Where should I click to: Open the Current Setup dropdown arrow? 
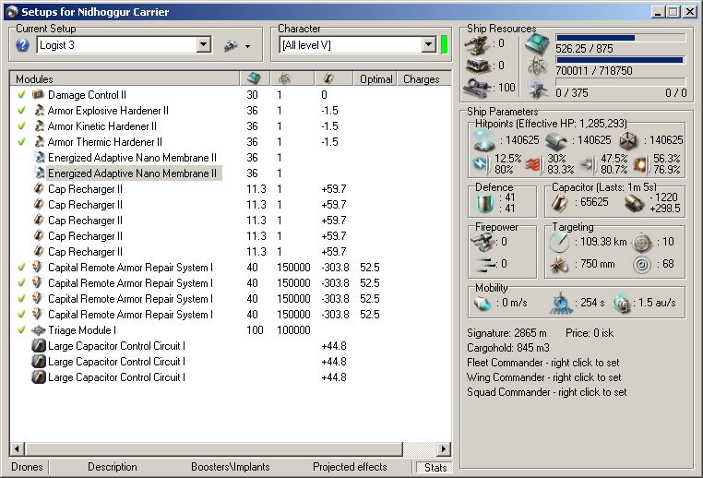[x=204, y=45]
